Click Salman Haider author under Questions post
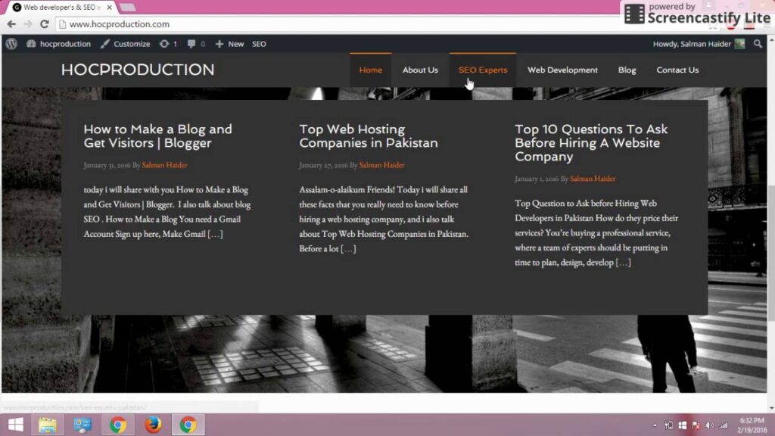775x436 pixels. 593,179
